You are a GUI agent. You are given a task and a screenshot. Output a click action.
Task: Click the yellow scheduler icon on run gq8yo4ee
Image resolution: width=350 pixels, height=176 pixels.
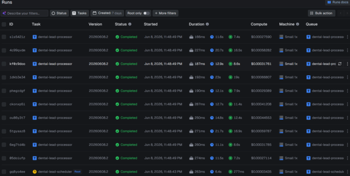[35, 172]
